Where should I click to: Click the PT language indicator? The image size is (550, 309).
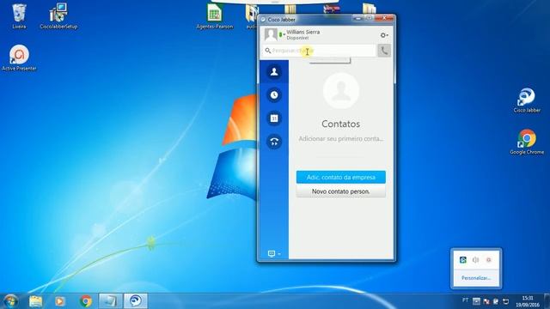click(x=465, y=300)
